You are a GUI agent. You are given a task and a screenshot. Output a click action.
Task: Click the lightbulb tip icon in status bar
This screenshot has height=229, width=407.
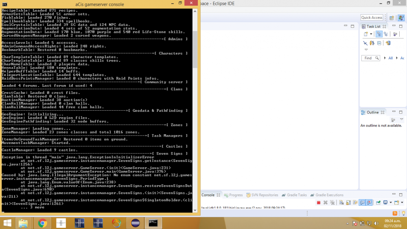click(401, 213)
